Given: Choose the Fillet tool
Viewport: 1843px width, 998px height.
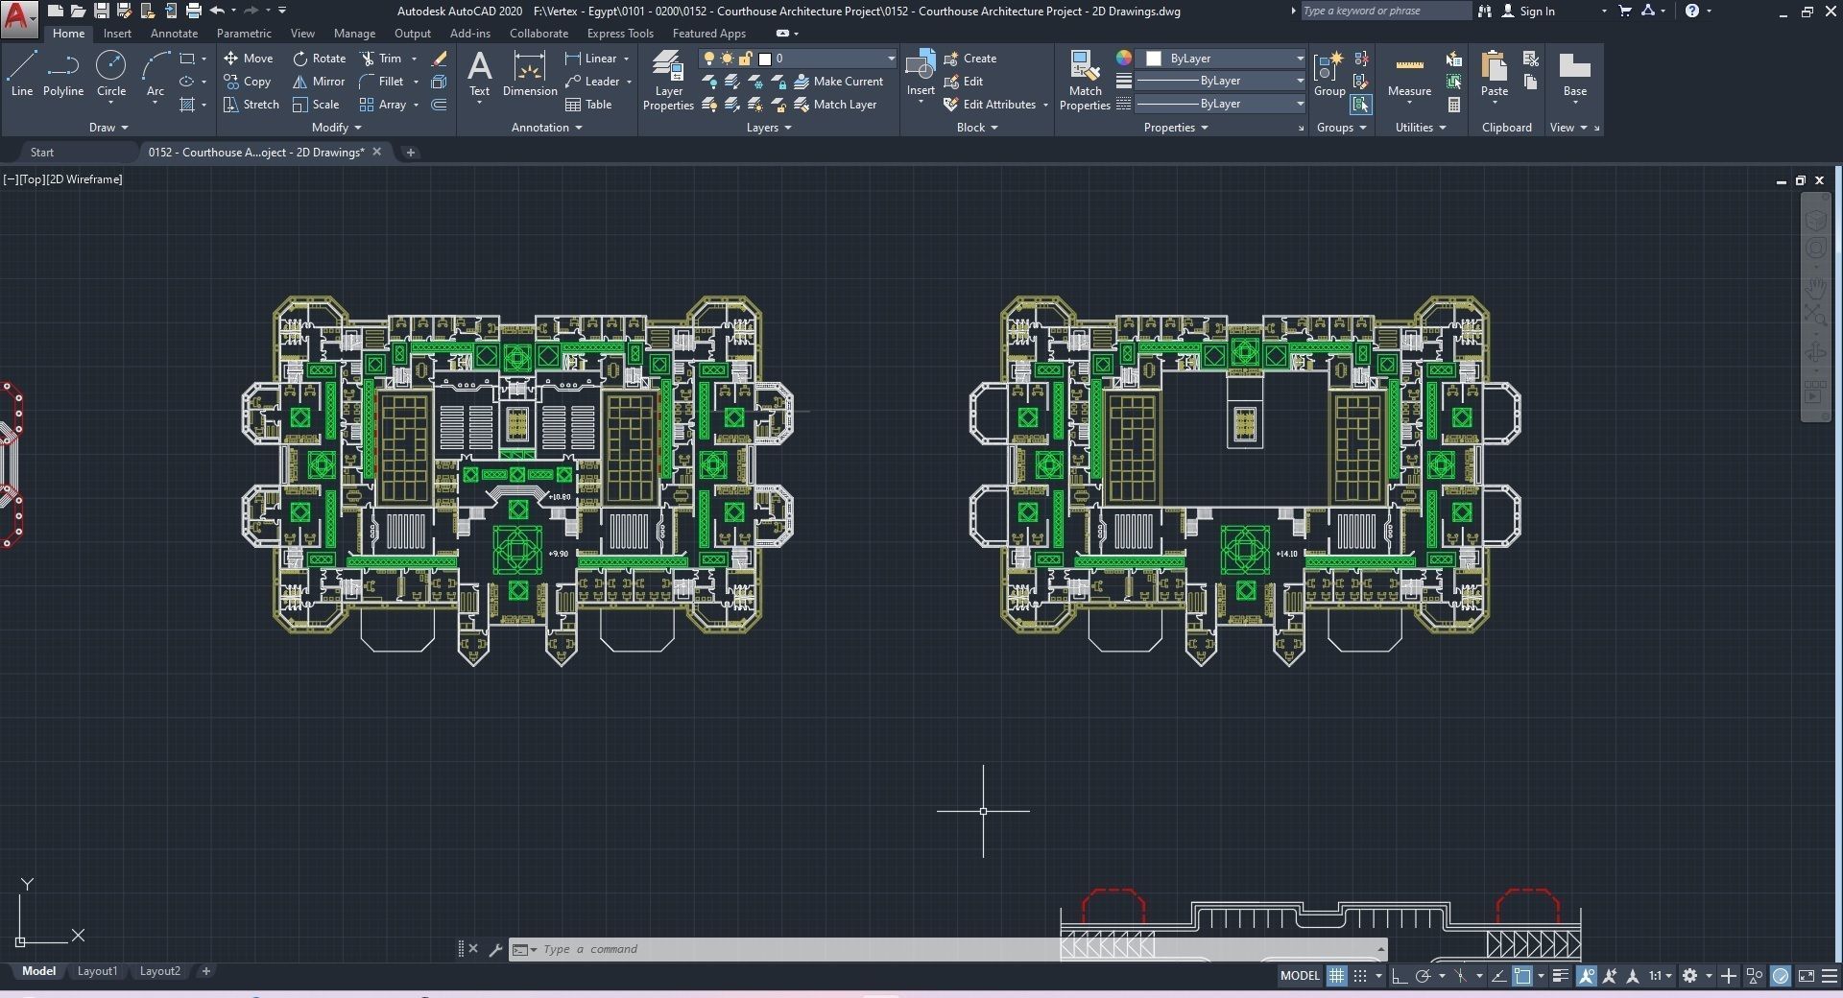Looking at the screenshot, I should [x=382, y=82].
